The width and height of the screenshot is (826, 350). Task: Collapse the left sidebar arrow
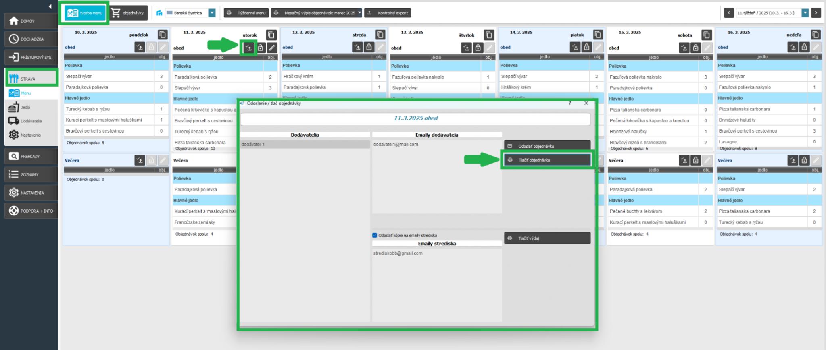click(x=50, y=6)
